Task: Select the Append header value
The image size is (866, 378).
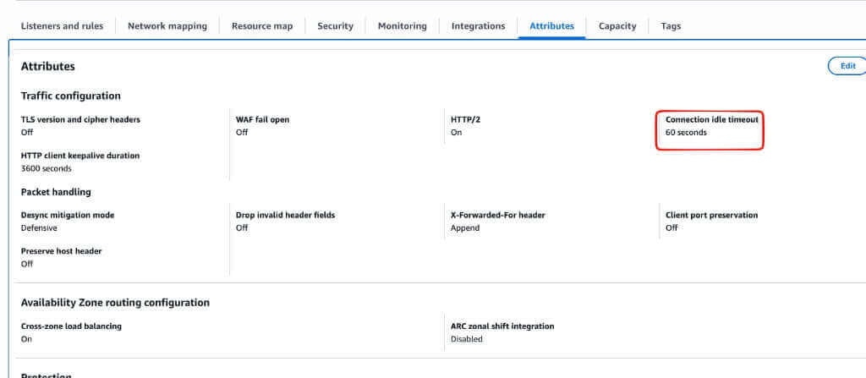Action: tap(465, 227)
